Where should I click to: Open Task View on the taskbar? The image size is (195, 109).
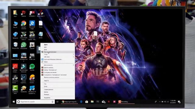(58, 102)
